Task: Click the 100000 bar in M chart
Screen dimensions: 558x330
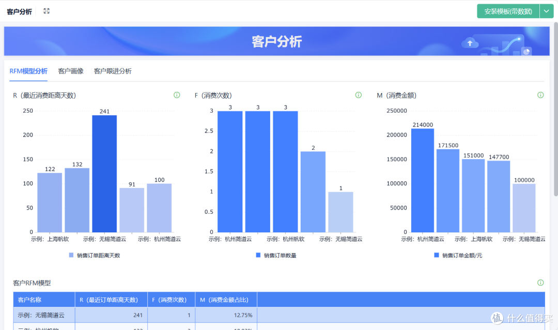Action: [524, 208]
